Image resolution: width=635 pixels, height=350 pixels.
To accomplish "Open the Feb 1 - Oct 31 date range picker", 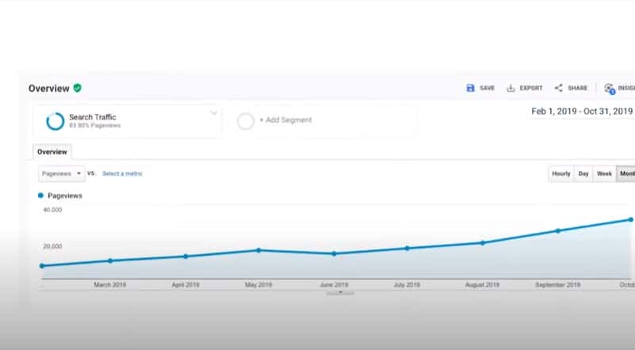I will click(582, 112).
